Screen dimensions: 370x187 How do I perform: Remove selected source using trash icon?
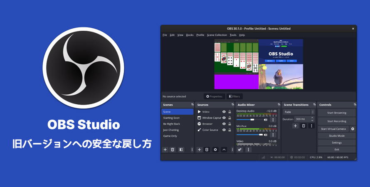(x=207, y=150)
